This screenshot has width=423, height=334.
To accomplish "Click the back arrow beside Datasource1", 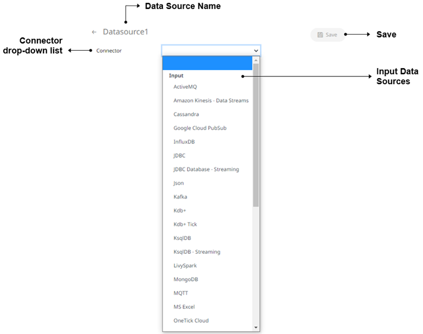I will coord(94,32).
